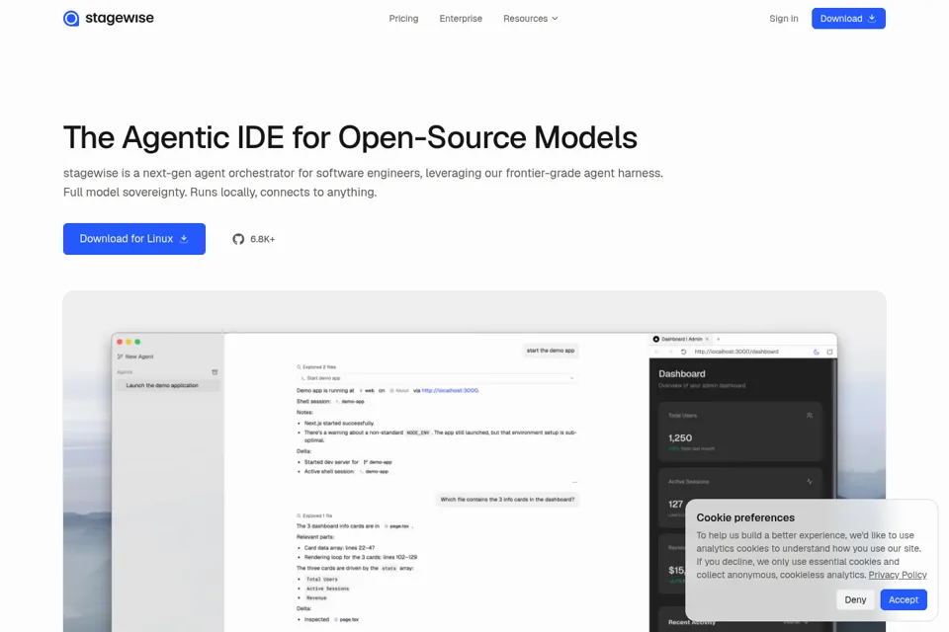Click 'Next.js started successfully.' note in demo
The height and width of the screenshot is (632, 949).
click(x=339, y=424)
